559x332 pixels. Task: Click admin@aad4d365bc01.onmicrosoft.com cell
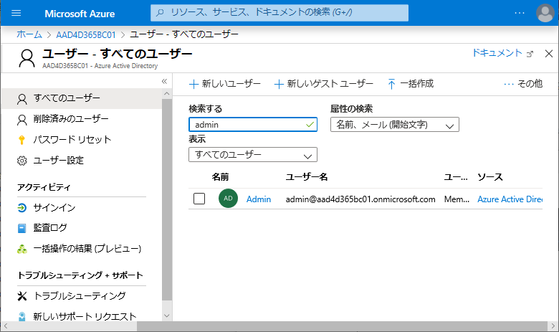[360, 199]
